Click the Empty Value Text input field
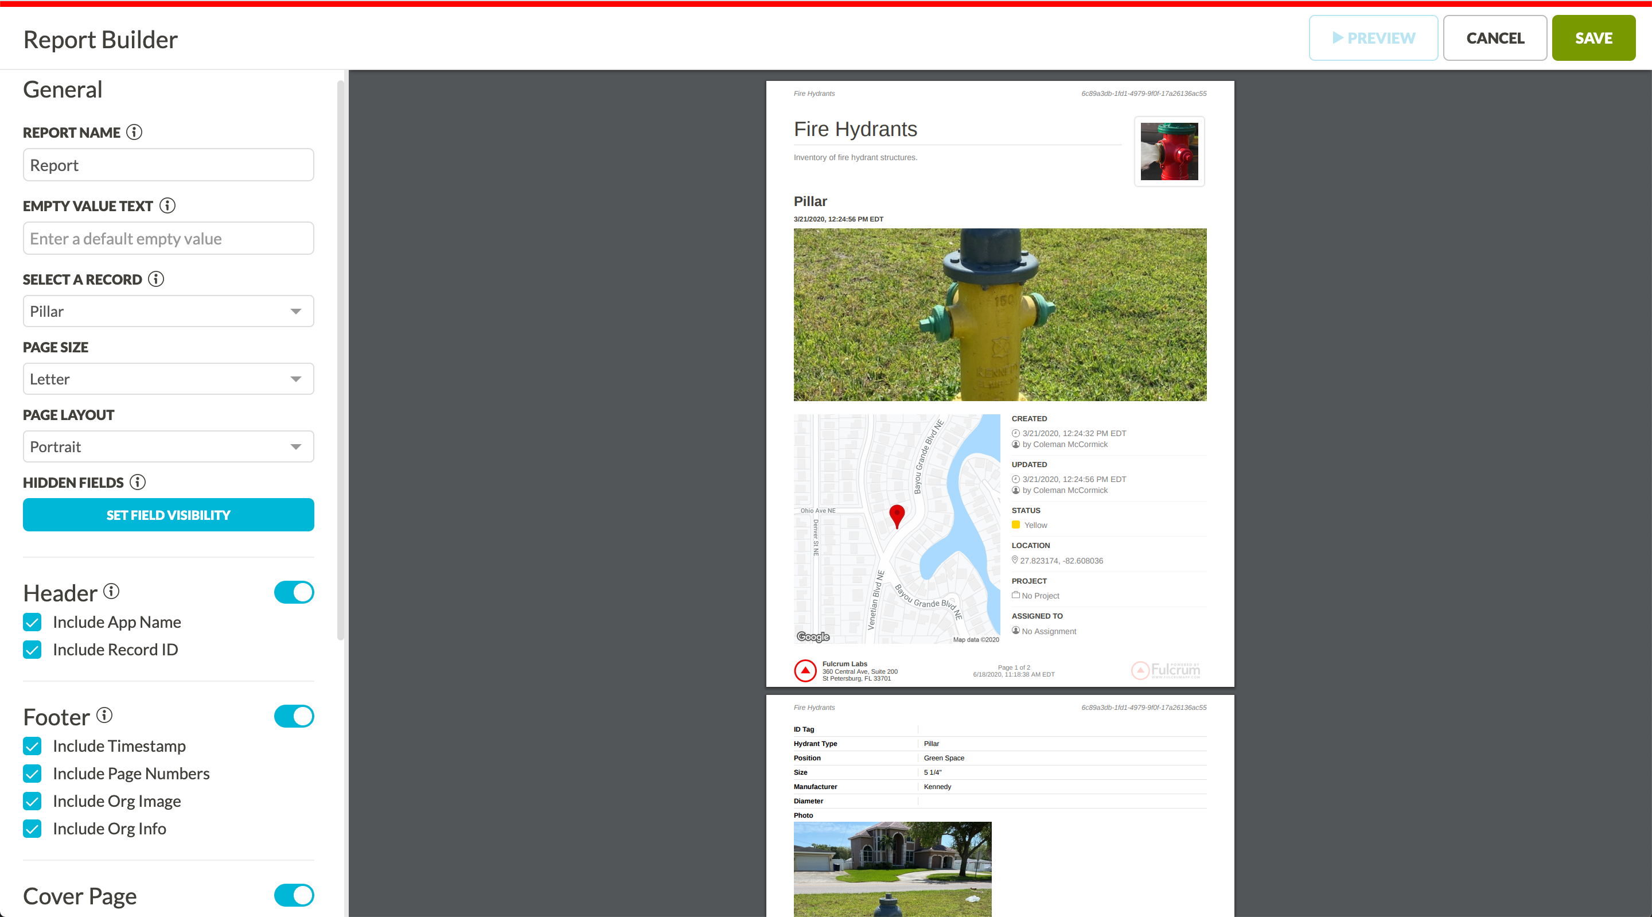 (x=168, y=239)
